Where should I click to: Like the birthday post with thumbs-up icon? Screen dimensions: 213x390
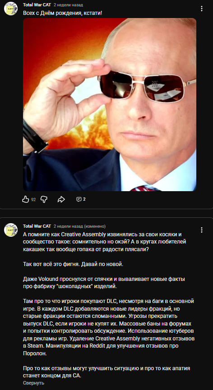coord(26,199)
